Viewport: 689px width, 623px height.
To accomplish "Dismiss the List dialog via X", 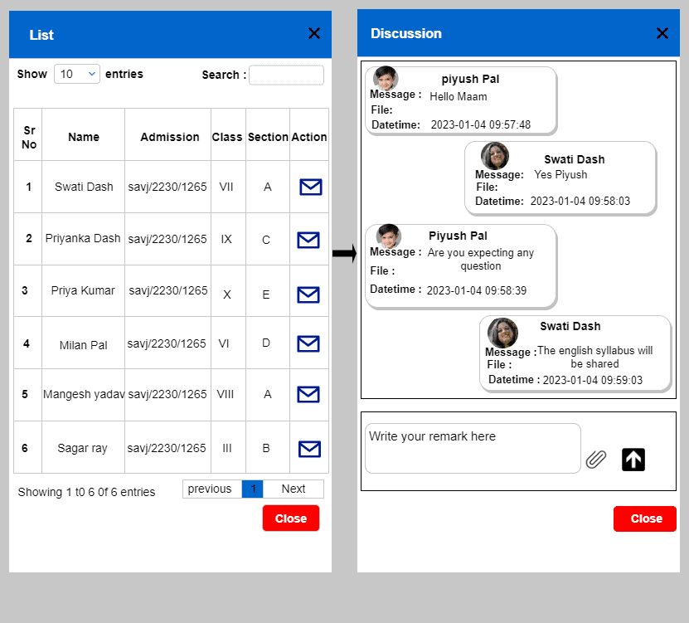I will (x=313, y=33).
